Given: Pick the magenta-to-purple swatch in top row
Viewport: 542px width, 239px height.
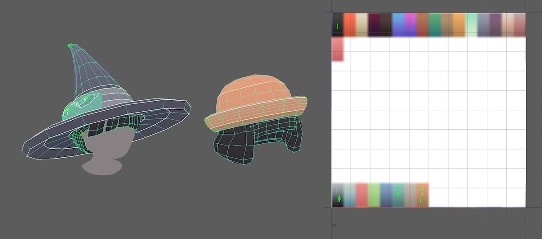Looking at the screenshot, I should pyautogui.click(x=410, y=24).
